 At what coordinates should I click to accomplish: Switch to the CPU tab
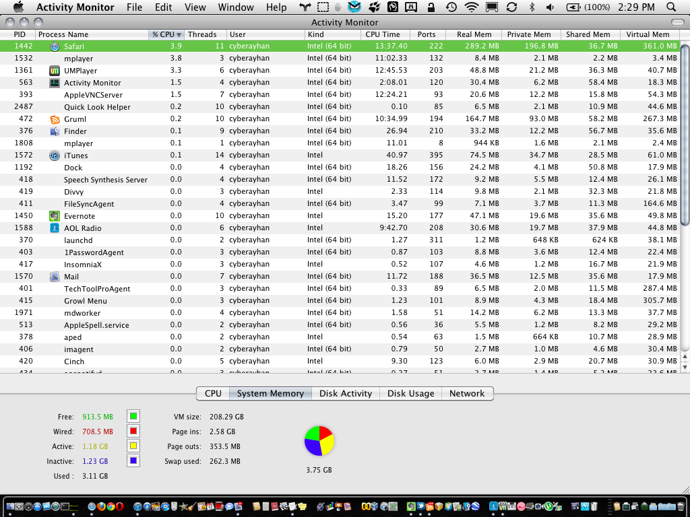[x=213, y=393]
